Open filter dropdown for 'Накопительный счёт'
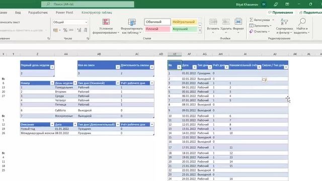 [259, 67]
